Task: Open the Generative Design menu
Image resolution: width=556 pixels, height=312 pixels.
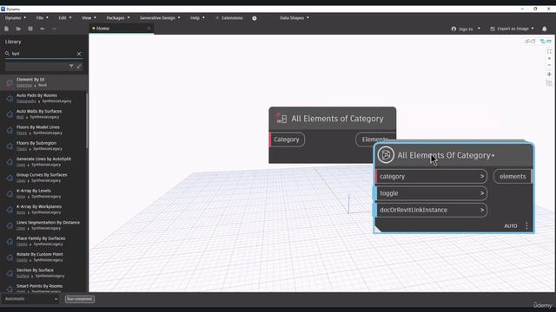Action: pos(160,18)
